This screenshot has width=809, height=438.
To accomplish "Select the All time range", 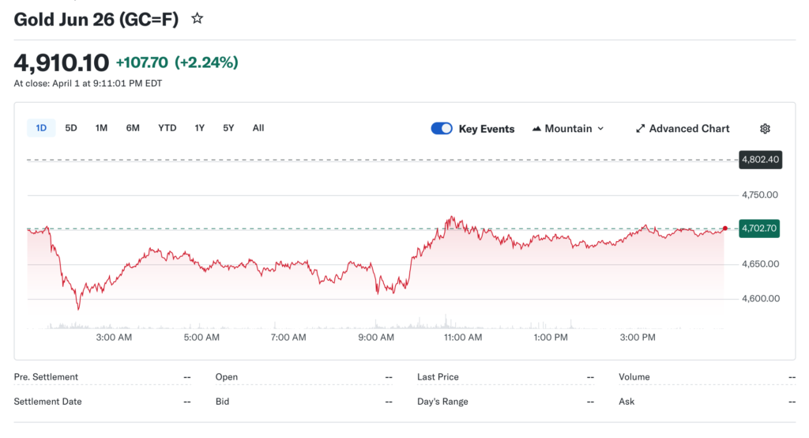I will pyautogui.click(x=258, y=128).
